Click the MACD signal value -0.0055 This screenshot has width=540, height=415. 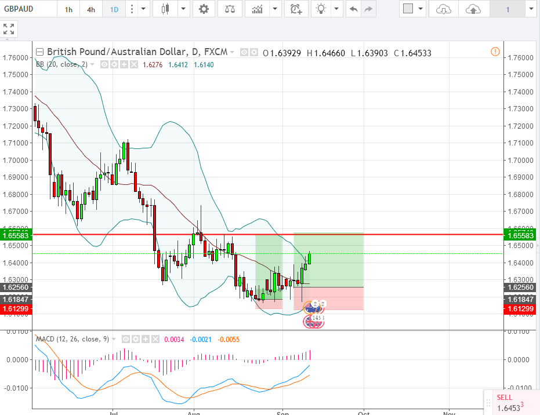point(229,340)
